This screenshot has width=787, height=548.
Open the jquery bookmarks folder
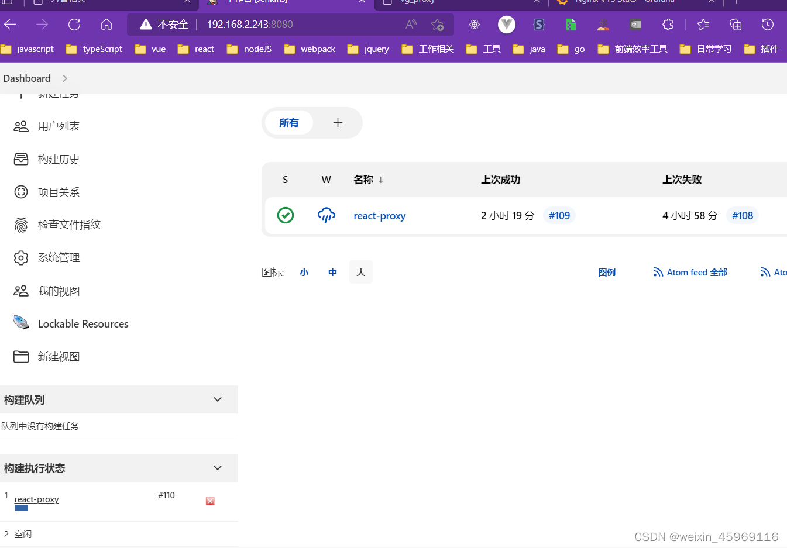368,49
